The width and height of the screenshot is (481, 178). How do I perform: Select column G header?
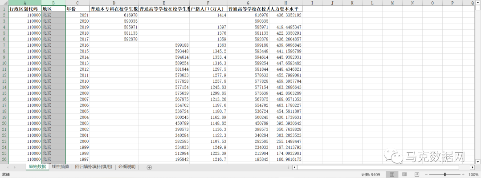pyautogui.click(x=248, y=3)
